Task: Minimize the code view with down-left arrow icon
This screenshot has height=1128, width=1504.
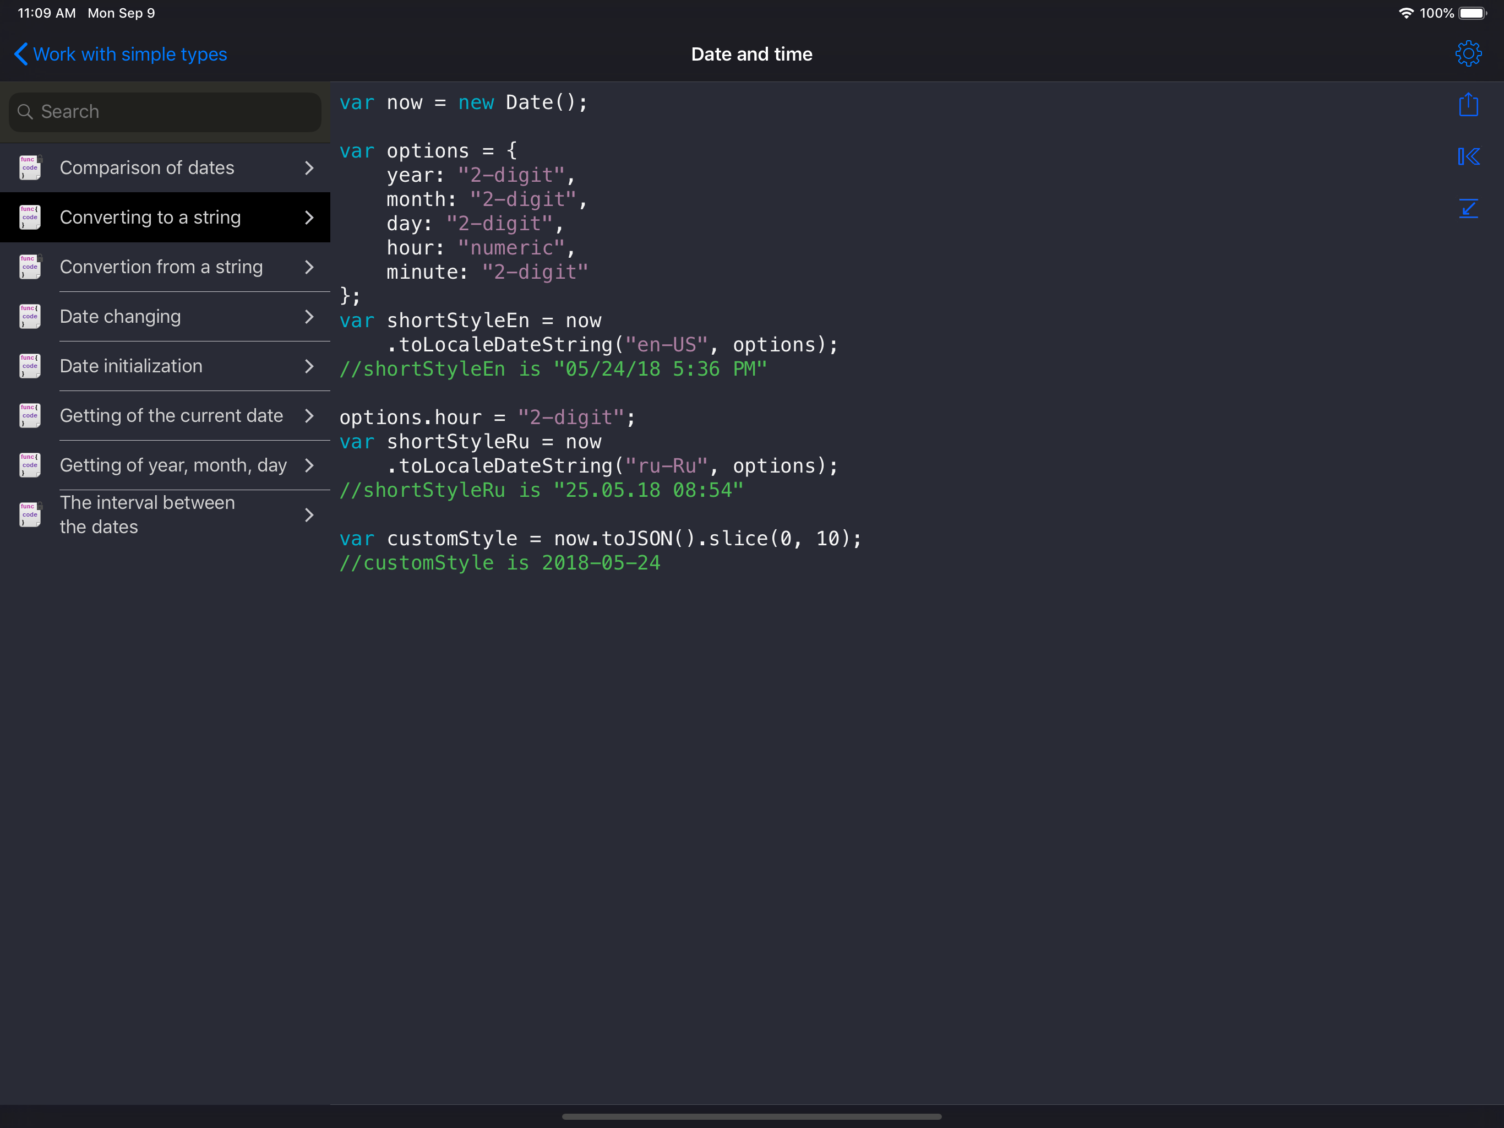Action: point(1468,209)
